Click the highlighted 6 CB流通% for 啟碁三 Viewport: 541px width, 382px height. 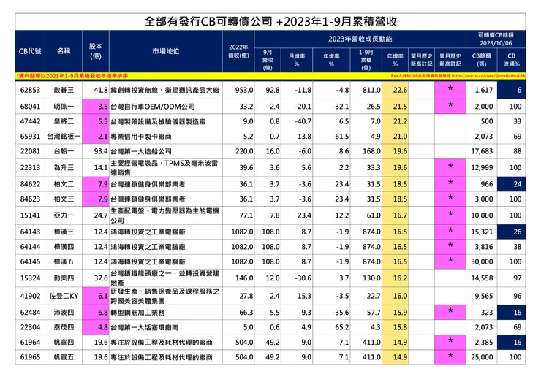click(x=511, y=91)
